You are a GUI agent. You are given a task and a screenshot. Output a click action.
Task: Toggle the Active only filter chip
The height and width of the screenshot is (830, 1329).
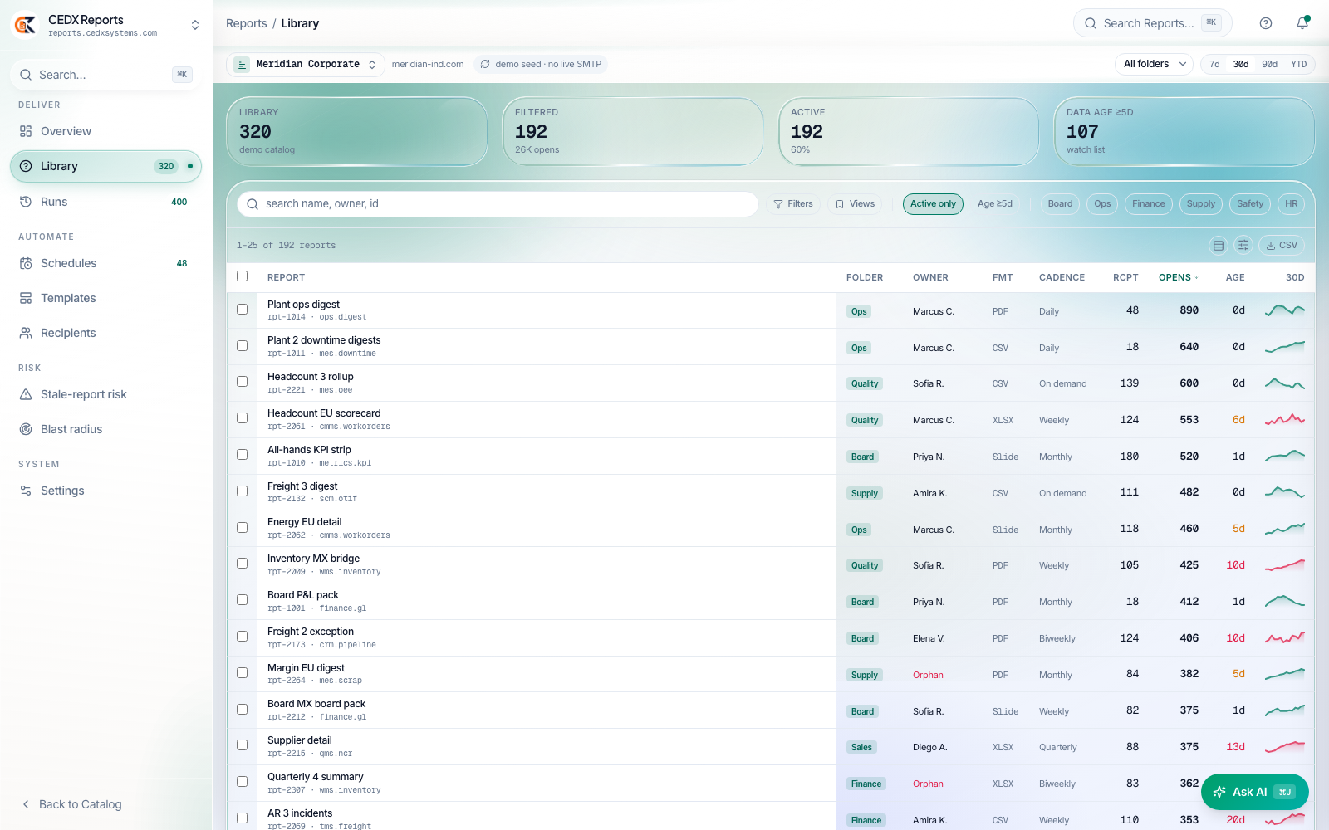(x=933, y=203)
